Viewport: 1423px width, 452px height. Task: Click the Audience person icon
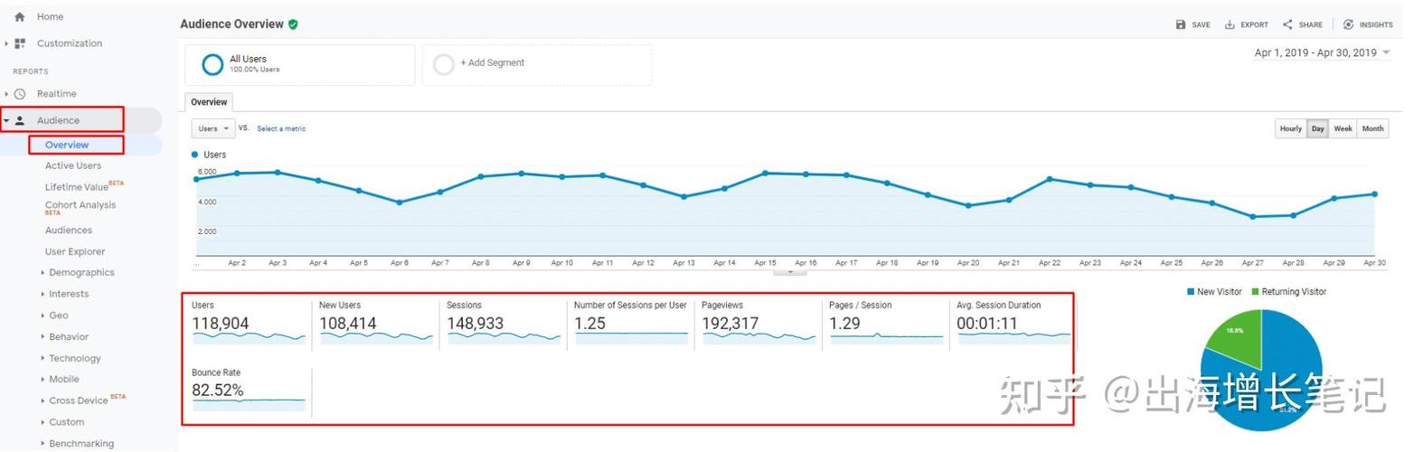tap(20, 120)
